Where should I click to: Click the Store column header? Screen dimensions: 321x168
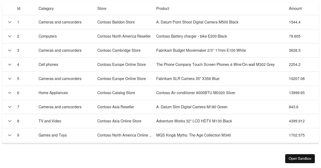(102, 9)
